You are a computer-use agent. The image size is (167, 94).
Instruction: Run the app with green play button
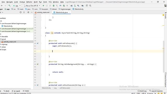click(x=44, y=6)
